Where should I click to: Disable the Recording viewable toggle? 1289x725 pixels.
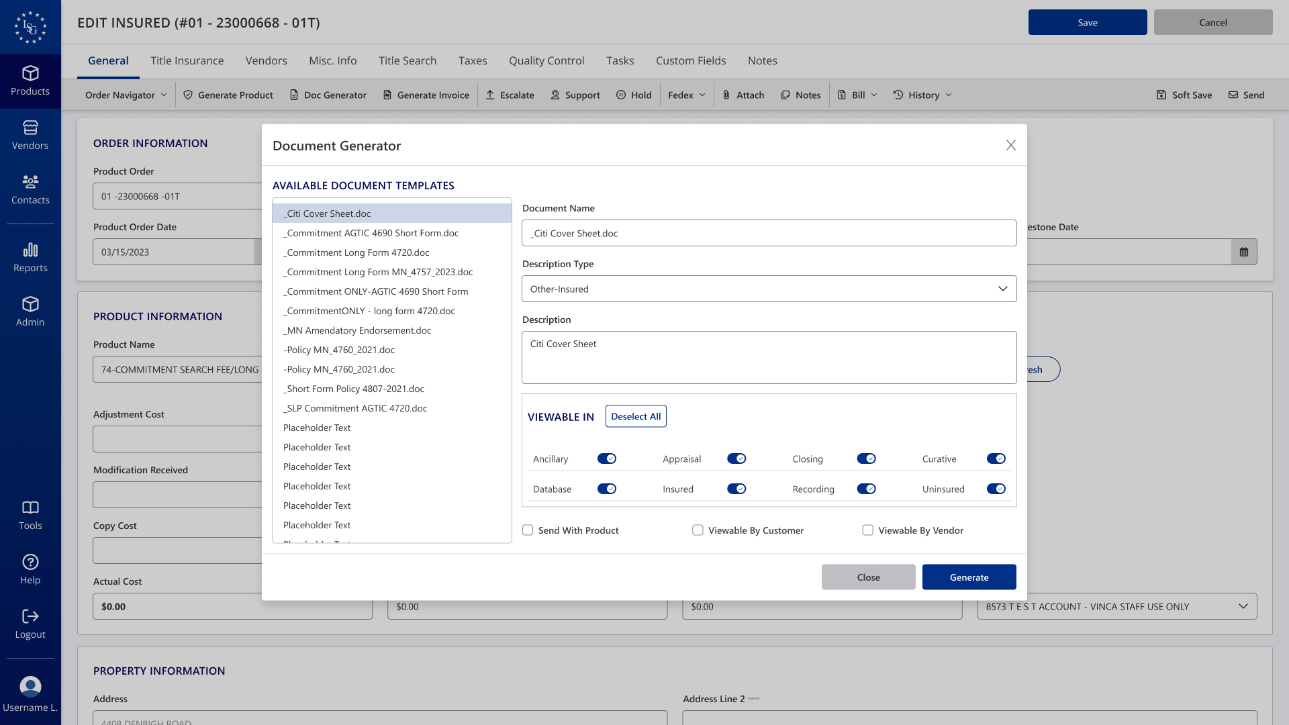point(866,489)
